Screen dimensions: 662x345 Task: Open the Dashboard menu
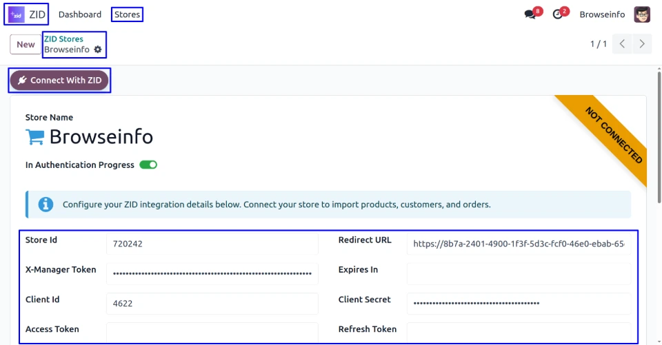(x=80, y=14)
